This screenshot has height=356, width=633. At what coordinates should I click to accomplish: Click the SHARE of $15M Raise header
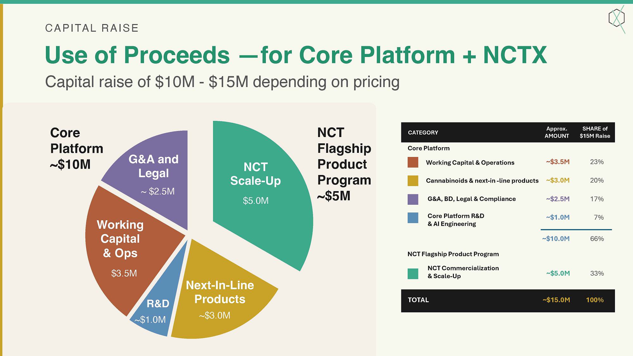coord(595,132)
